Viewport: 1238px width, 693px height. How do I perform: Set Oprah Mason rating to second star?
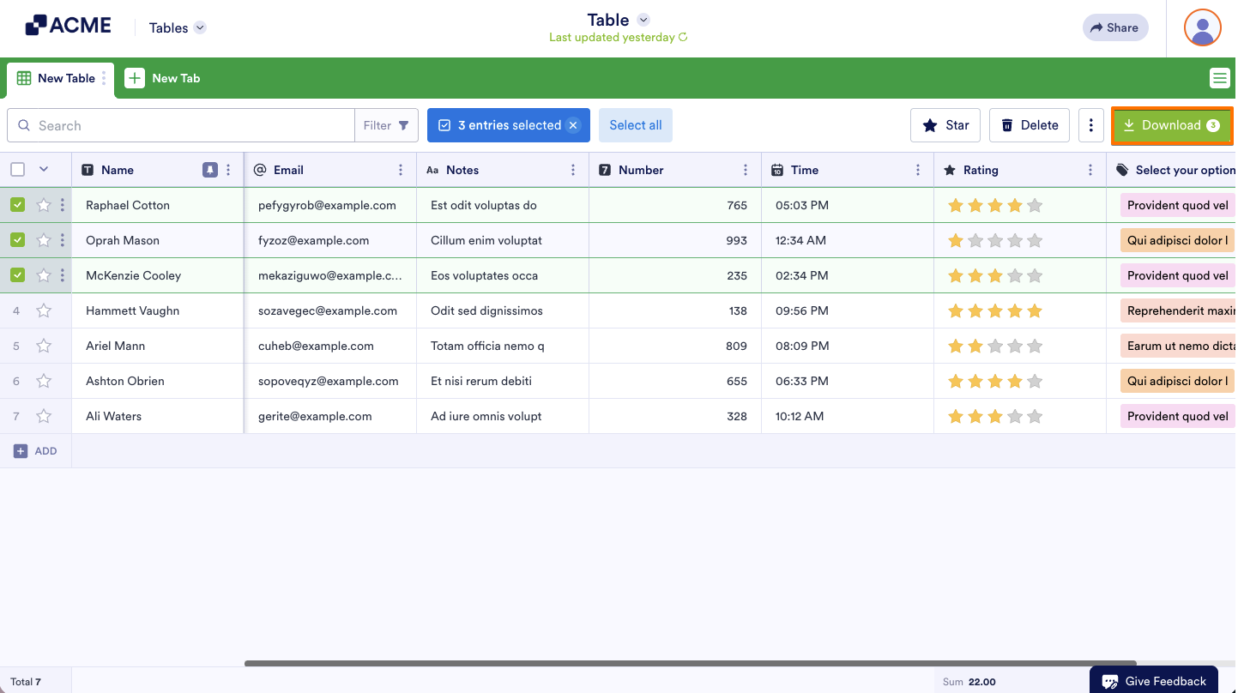coord(975,240)
